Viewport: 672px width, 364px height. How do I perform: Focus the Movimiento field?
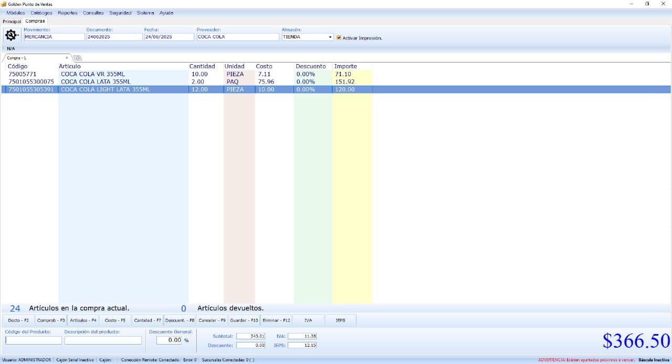(x=54, y=37)
